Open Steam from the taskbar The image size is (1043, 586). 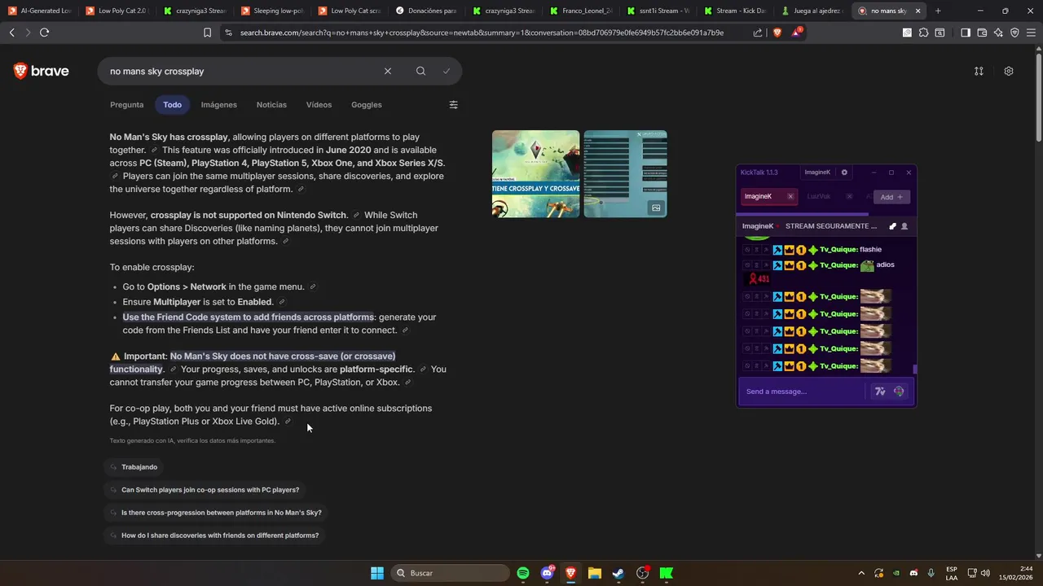tap(618, 573)
